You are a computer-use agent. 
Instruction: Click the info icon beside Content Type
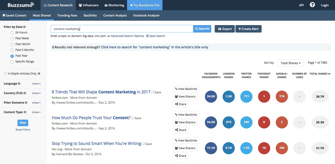click(x=25, y=112)
